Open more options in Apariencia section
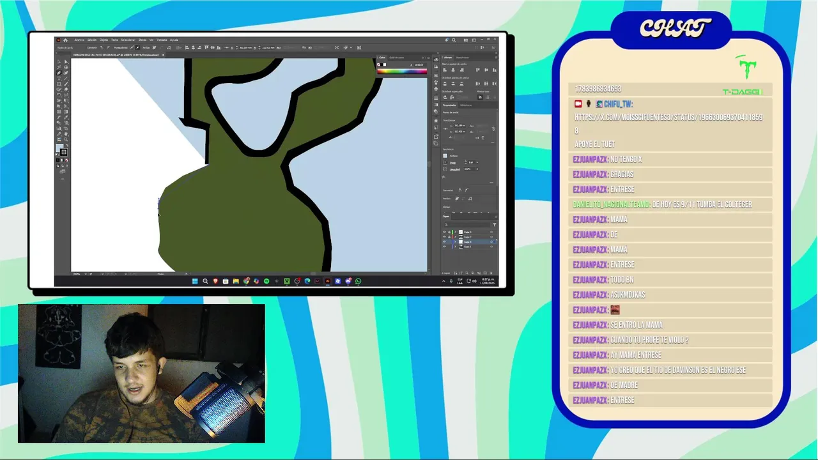Viewport: 818px width, 460px height. pos(491,183)
